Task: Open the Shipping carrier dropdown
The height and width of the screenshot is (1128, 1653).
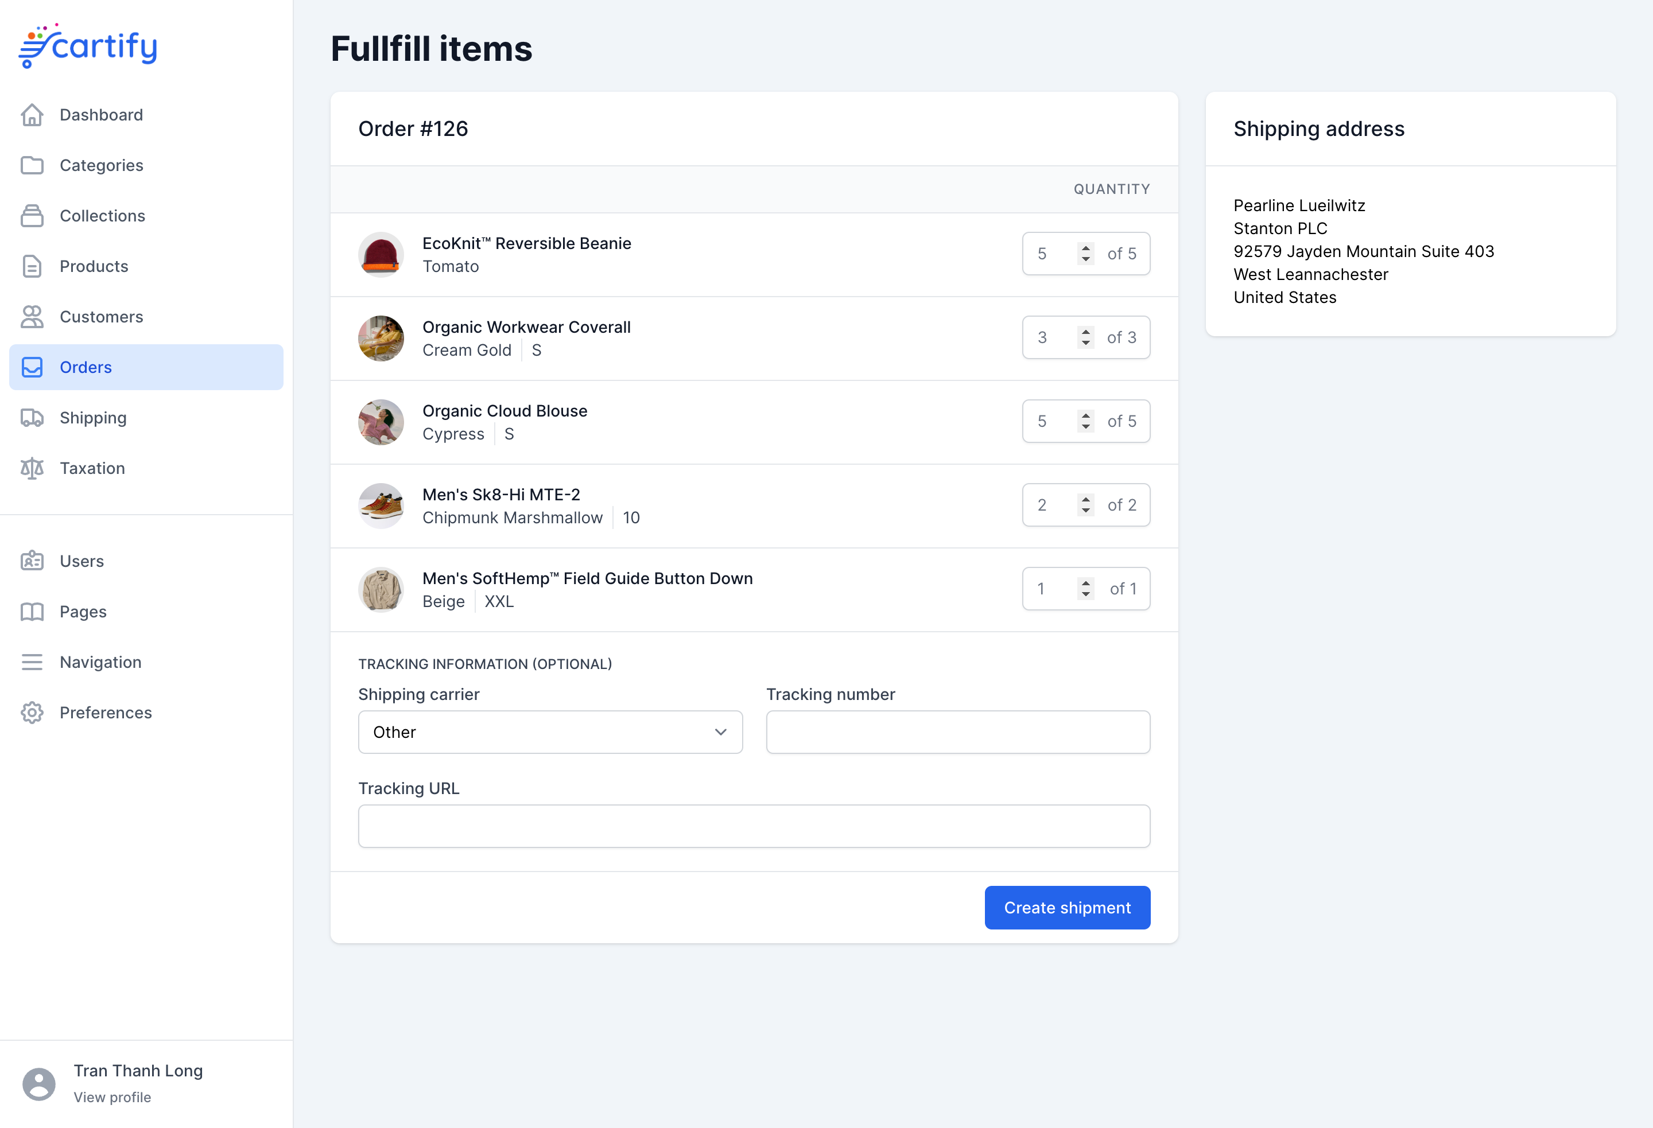Action: 550,732
